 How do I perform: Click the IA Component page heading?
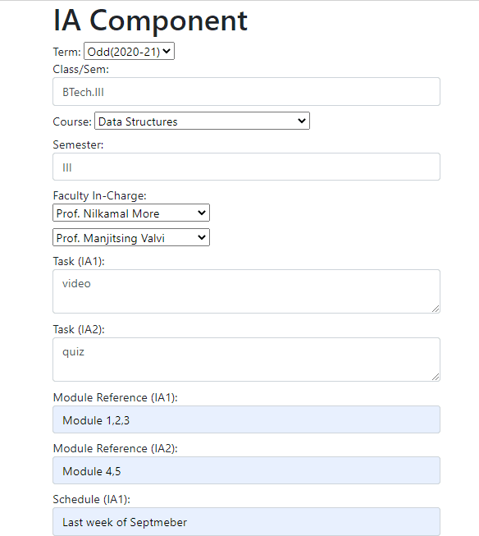click(150, 21)
